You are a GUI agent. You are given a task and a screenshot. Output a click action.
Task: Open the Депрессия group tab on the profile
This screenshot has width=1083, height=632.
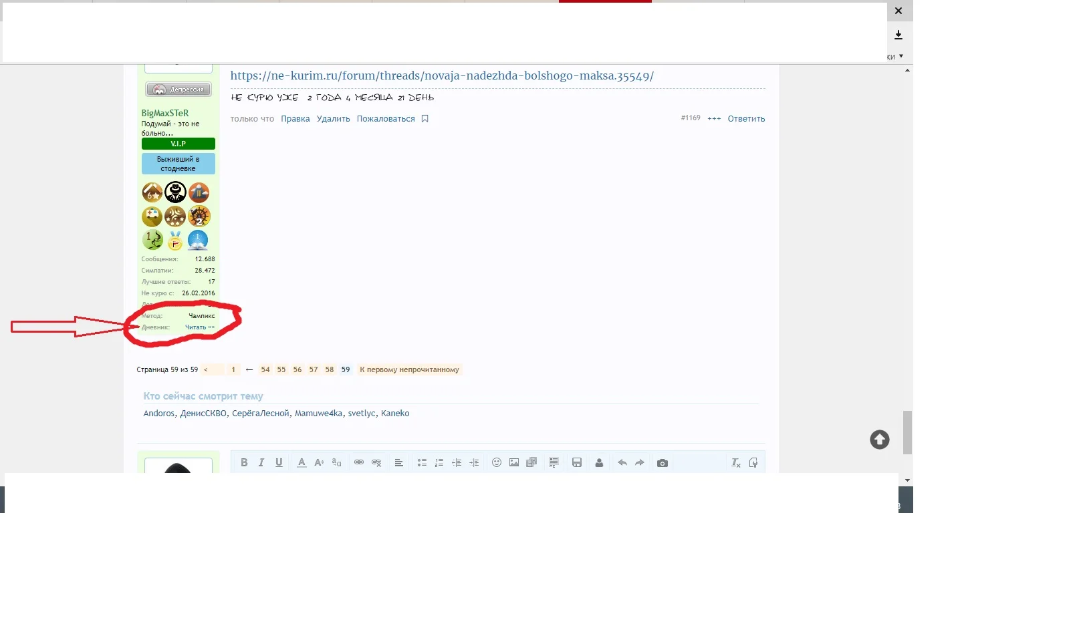coord(178,89)
